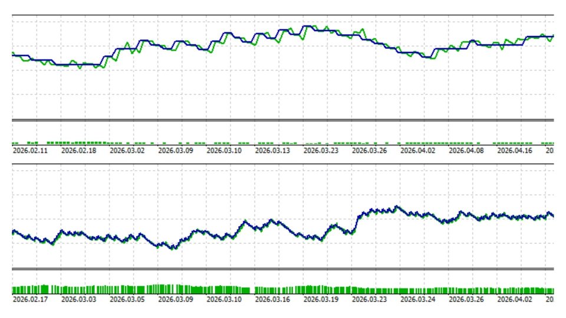This screenshot has height=318, width=566.
Task: Click the 2026.02.17 date label
Action: tap(30, 299)
